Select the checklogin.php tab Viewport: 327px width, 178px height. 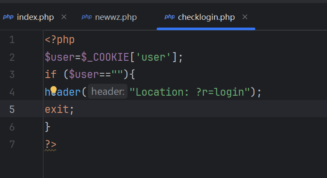(206, 17)
